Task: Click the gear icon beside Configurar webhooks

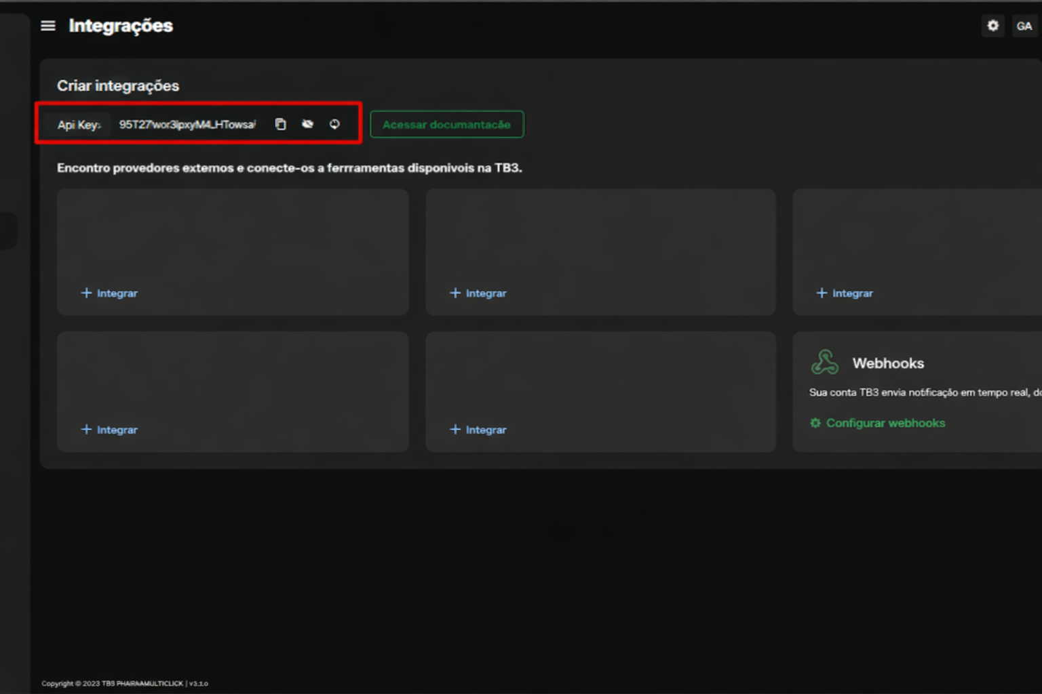Action: tap(815, 423)
